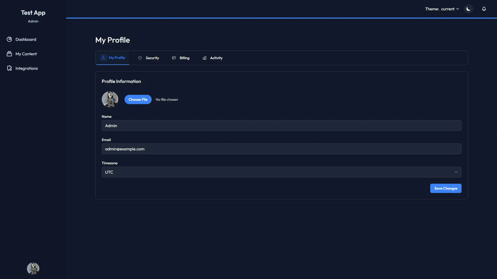Open the My Content section icon
The height and width of the screenshot is (279, 497).
(x=9, y=54)
